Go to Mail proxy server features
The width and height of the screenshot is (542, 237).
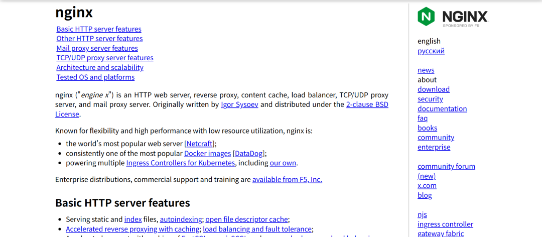coord(97,48)
